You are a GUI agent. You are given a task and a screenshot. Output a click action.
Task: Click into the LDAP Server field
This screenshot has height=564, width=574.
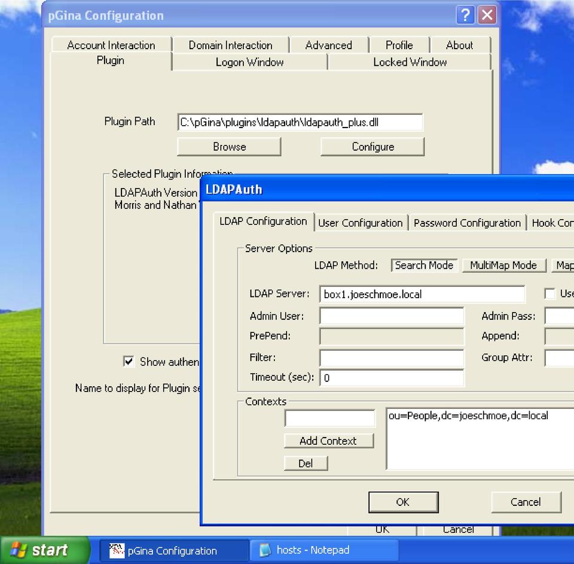pyautogui.click(x=422, y=295)
